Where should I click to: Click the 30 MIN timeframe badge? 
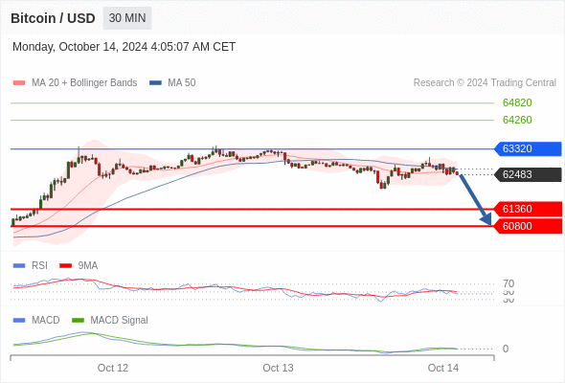127,18
